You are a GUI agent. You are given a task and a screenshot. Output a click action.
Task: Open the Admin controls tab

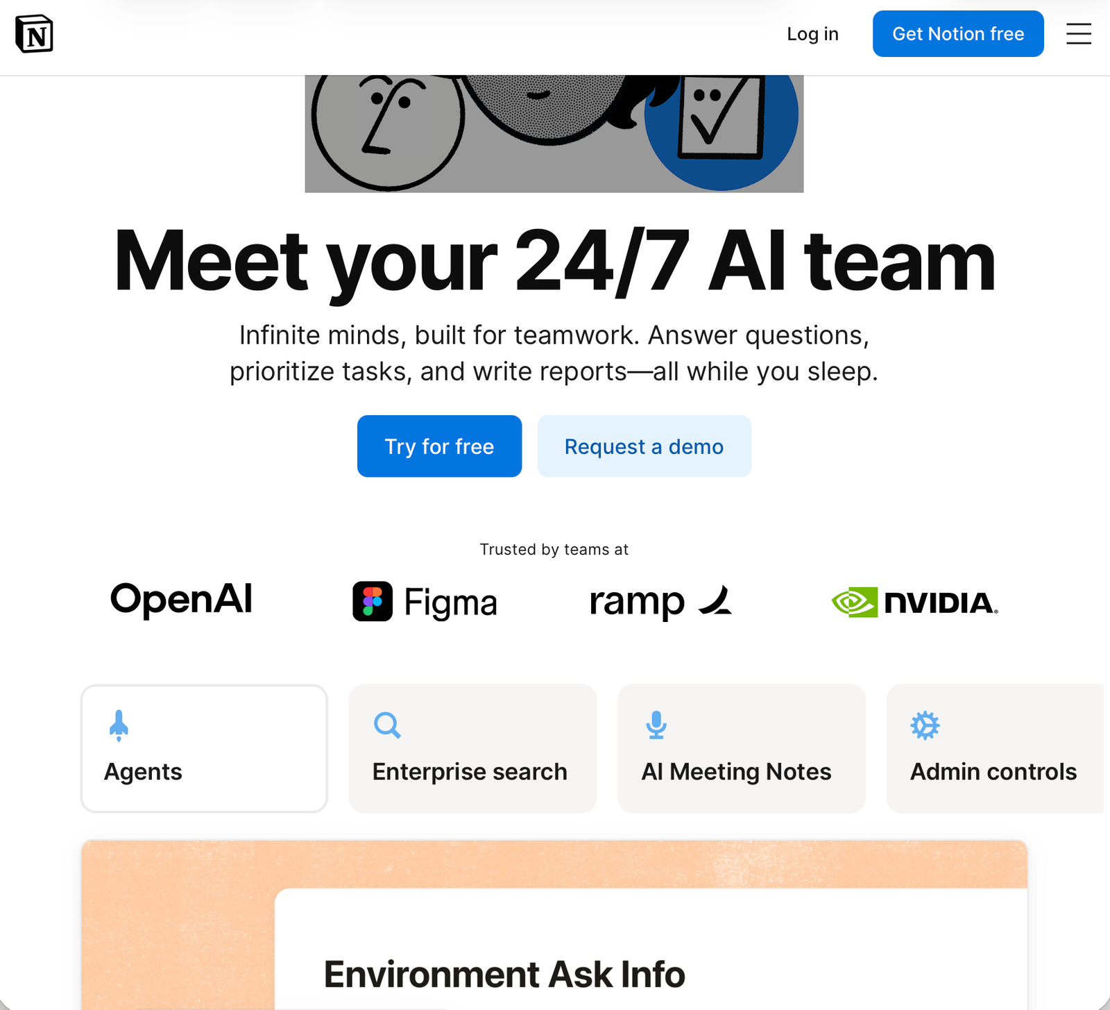[x=995, y=748]
